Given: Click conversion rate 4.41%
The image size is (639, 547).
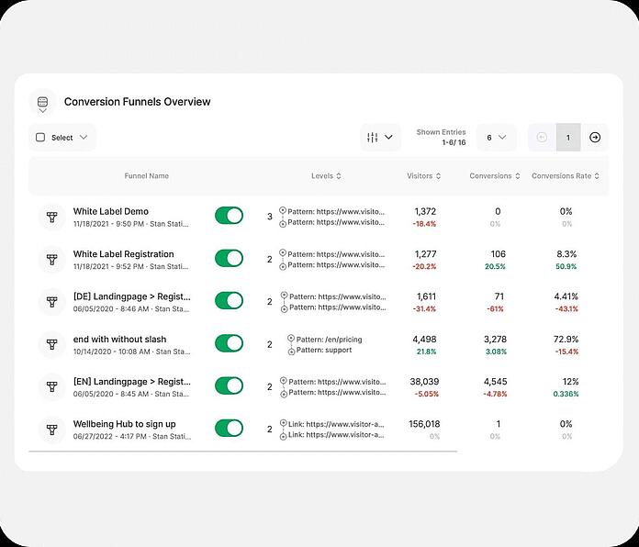Looking at the screenshot, I should (566, 296).
